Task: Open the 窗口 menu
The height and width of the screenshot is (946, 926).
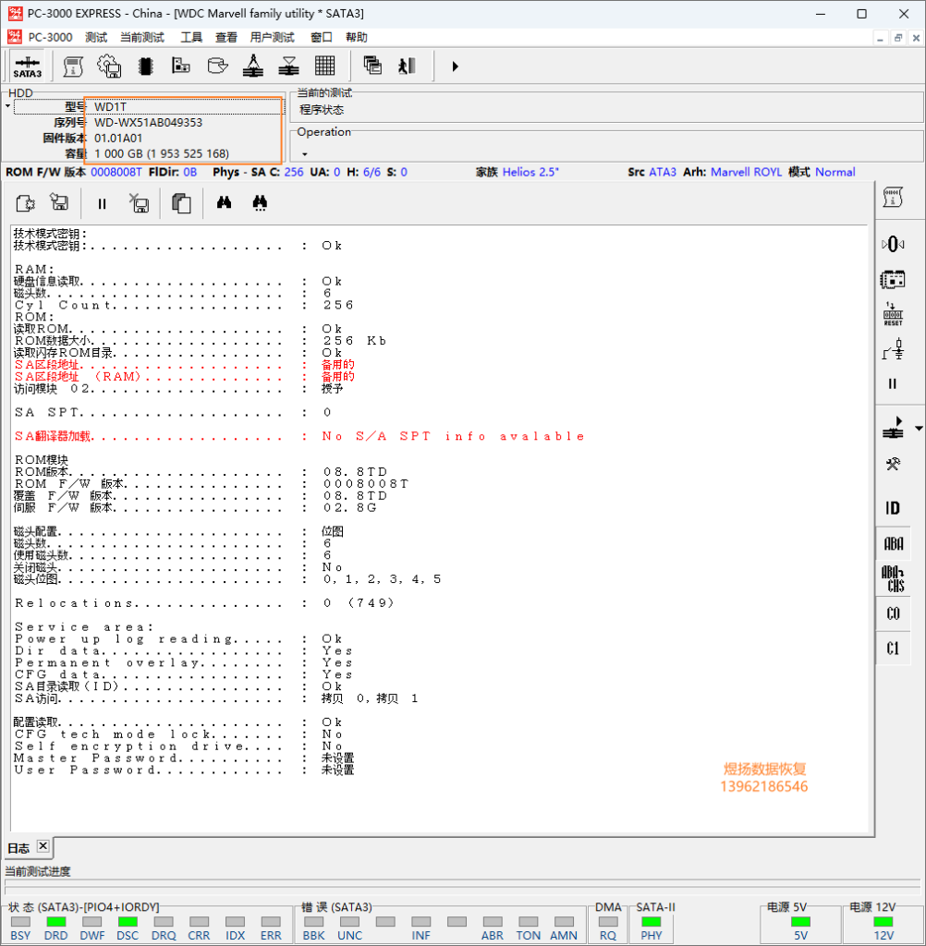Action: coord(321,37)
